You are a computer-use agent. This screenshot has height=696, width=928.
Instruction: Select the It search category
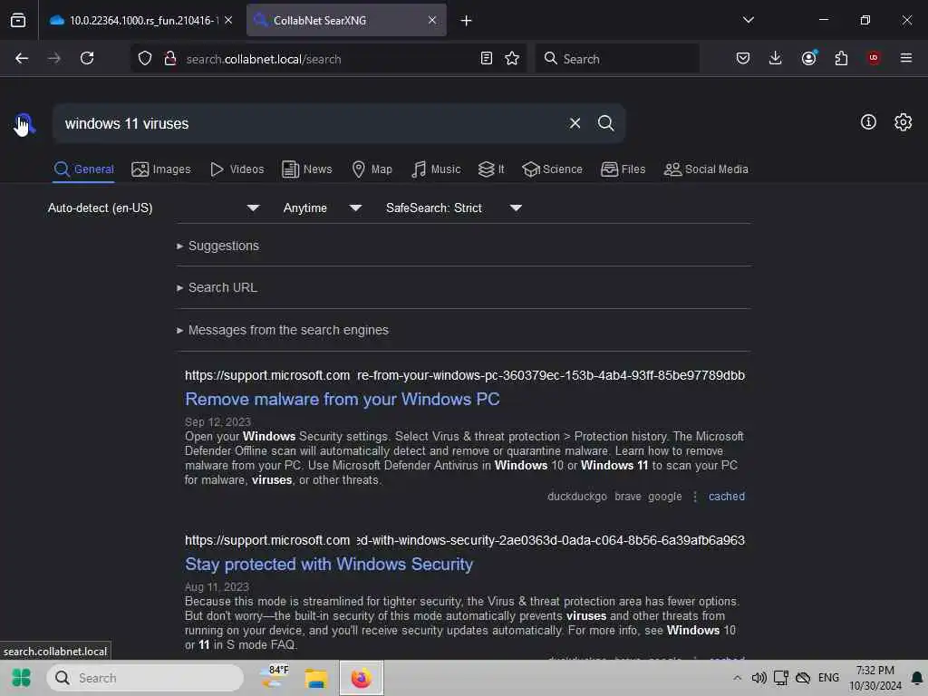pos(491,169)
